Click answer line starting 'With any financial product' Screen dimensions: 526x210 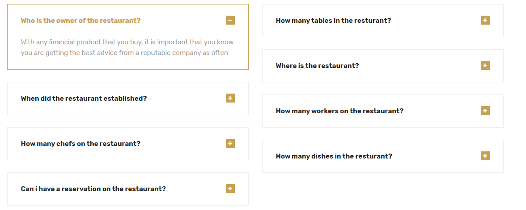[127, 42]
